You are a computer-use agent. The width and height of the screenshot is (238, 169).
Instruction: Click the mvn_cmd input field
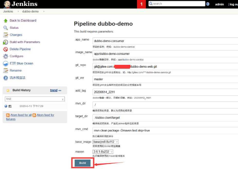coord(165,130)
